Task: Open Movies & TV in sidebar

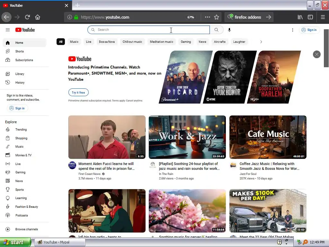Action: (x=24, y=155)
